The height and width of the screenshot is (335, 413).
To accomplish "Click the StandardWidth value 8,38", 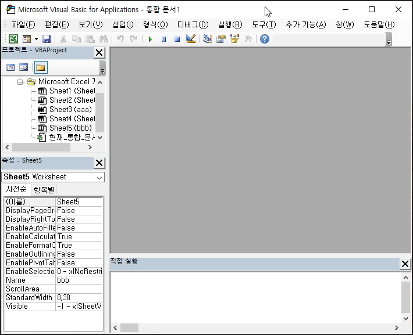I will [79, 297].
